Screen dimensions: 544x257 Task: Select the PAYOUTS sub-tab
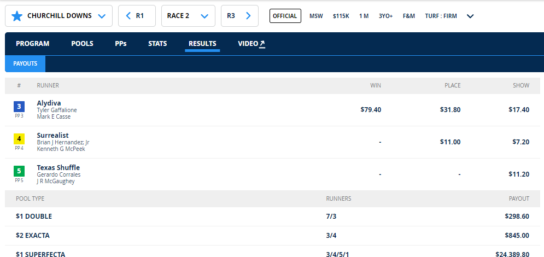coord(25,64)
